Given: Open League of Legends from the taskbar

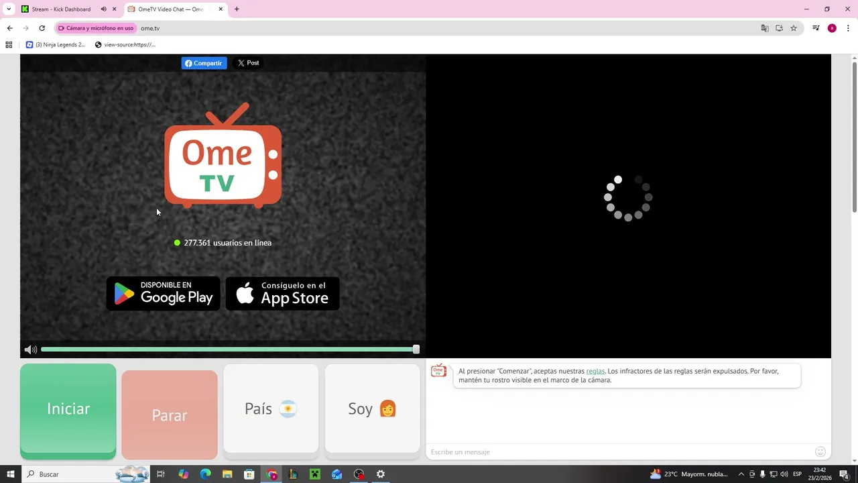Looking at the screenshot, I should [x=293, y=474].
